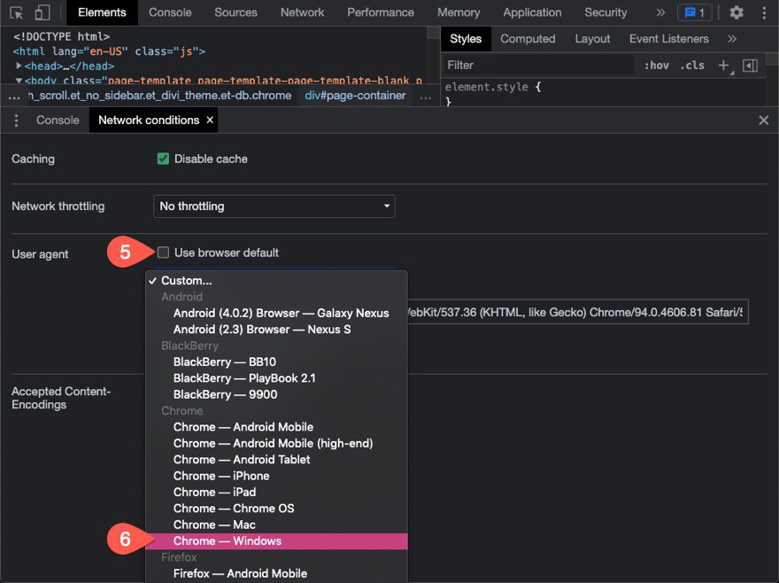Viewport: 779px width, 583px height.
Task: Click the issues counter badge
Action: 694,13
